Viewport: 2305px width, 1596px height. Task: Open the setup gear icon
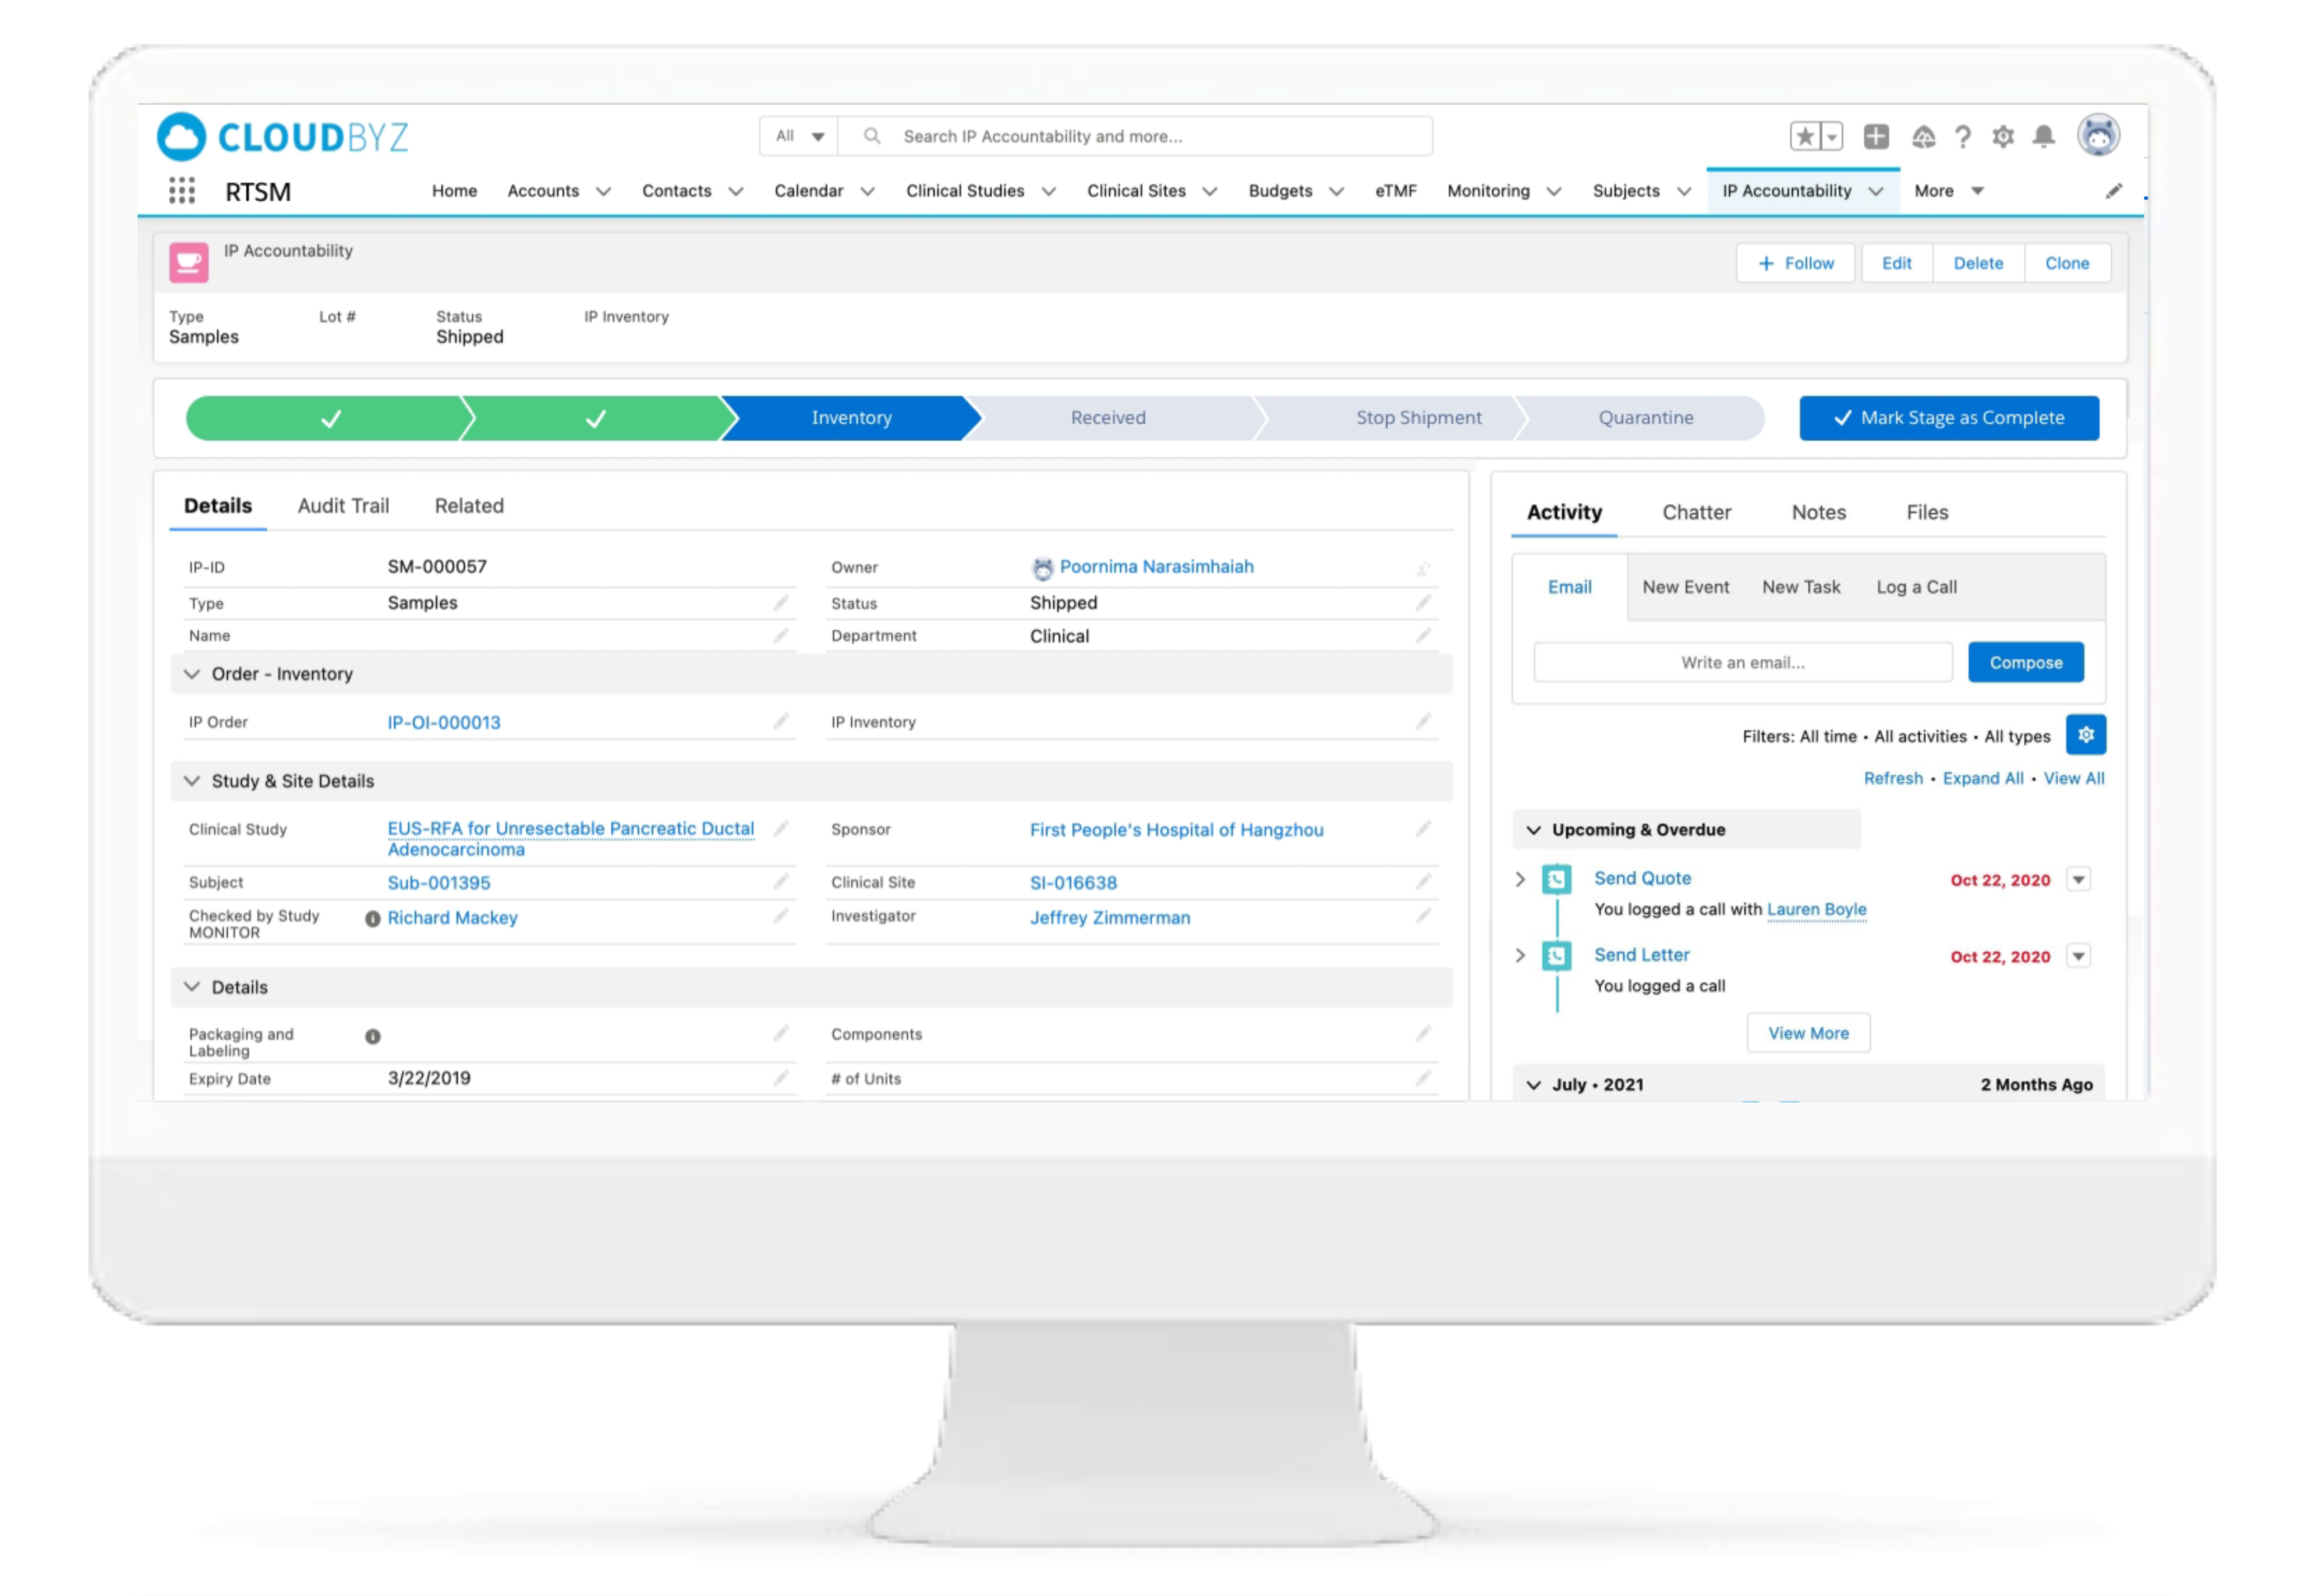click(2002, 136)
